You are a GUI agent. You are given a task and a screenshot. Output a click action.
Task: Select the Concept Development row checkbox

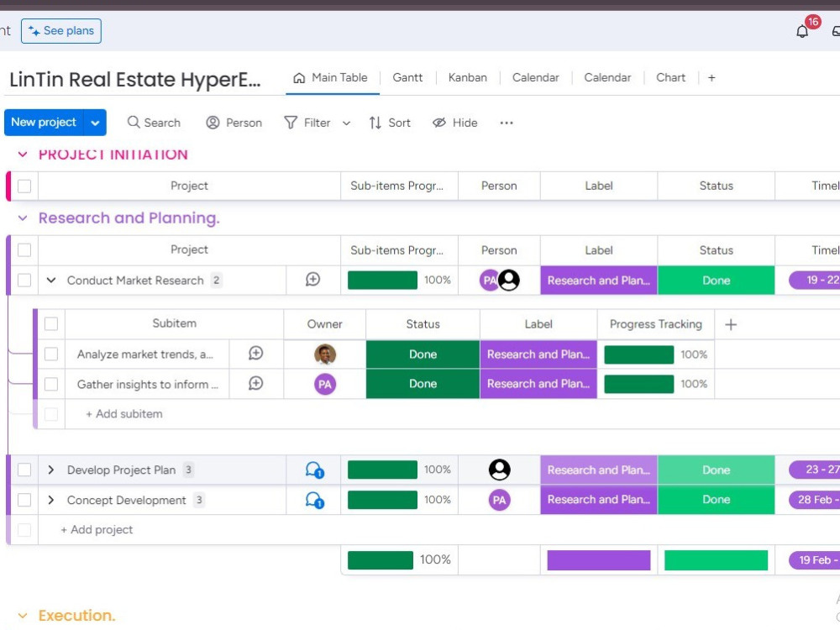24,500
